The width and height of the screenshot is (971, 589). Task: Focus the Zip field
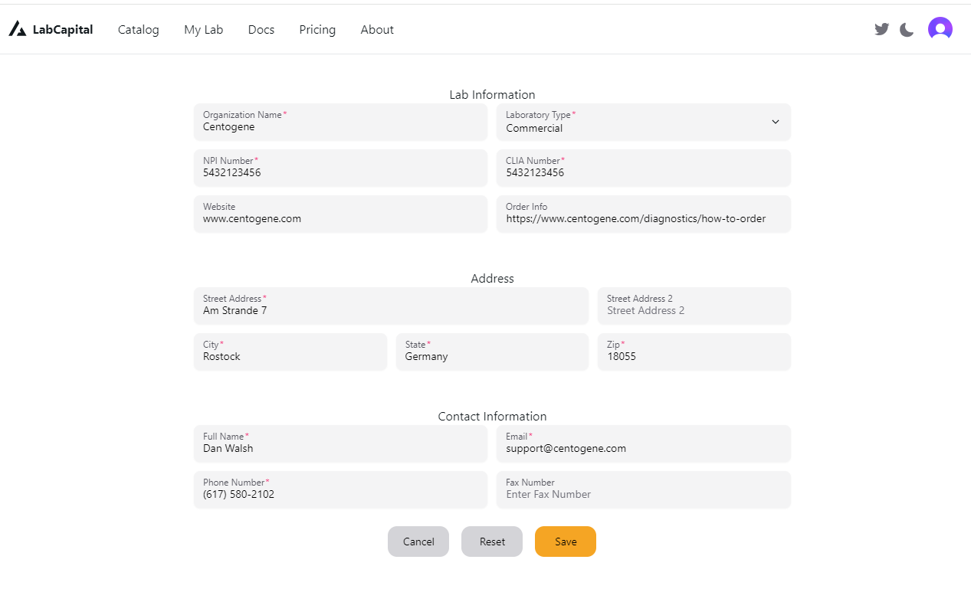click(694, 352)
